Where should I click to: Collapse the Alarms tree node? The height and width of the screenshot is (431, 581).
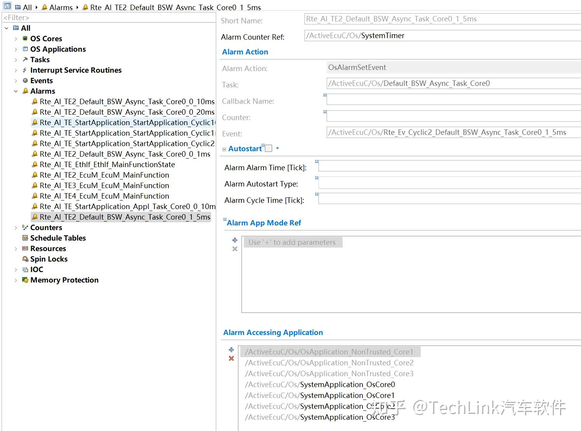tap(16, 91)
